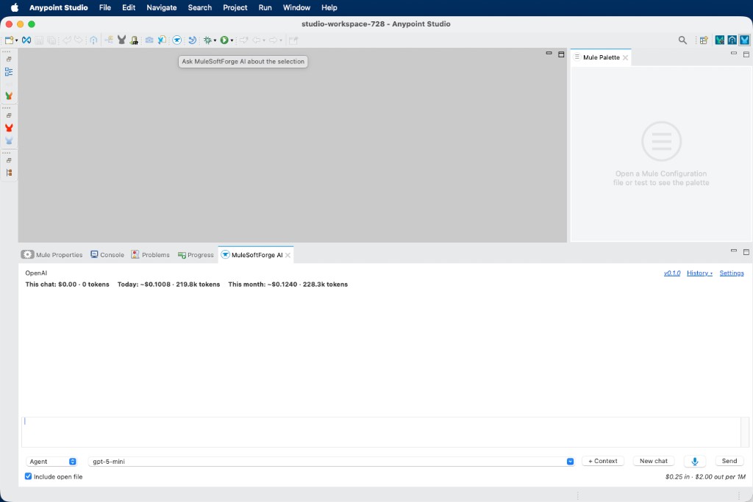Viewport: 753px width, 502px height.
Task: Click the MuleSoftForge AI anvil toolbar icon
Action: 177,40
